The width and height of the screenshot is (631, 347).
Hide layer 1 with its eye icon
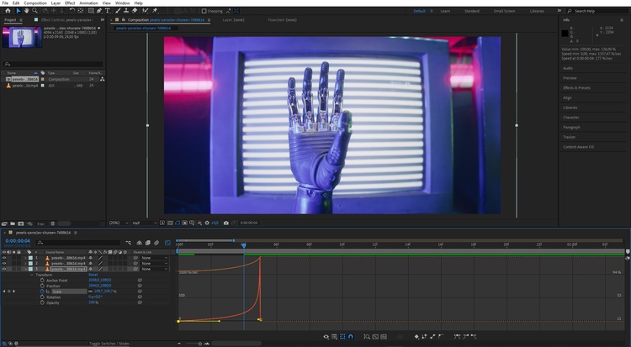(x=4, y=258)
